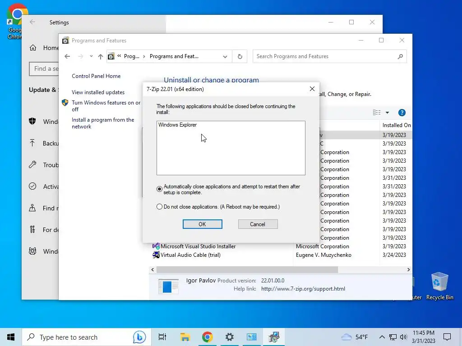
Task: Open Chrome from the taskbar
Action: pyautogui.click(x=208, y=337)
